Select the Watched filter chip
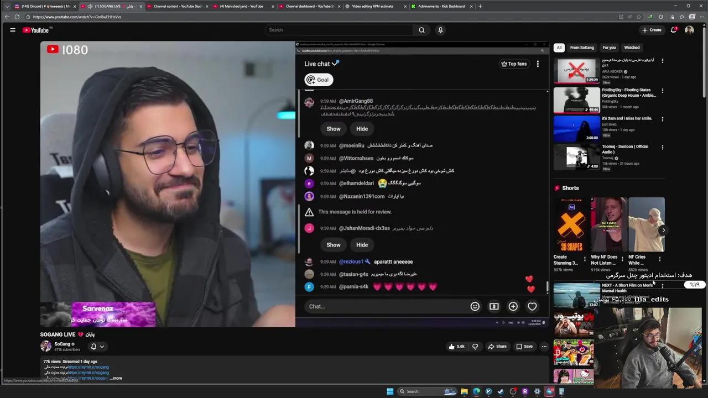This screenshot has height=398, width=708. pos(632,48)
